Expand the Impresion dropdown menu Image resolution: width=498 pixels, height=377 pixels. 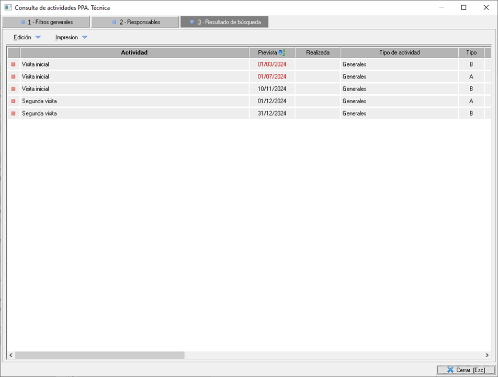(x=71, y=37)
